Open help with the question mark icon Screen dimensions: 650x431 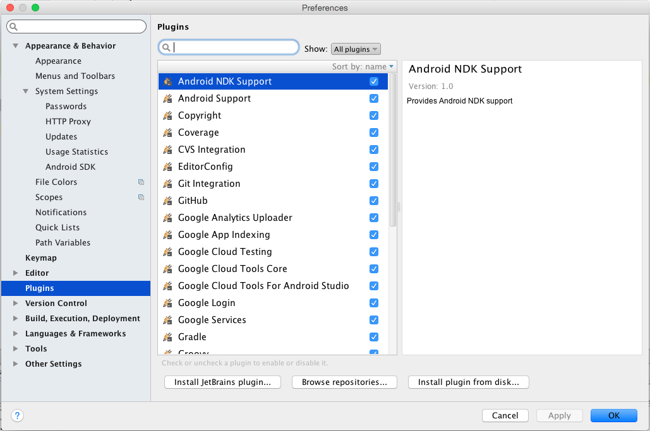pyautogui.click(x=18, y=416)
